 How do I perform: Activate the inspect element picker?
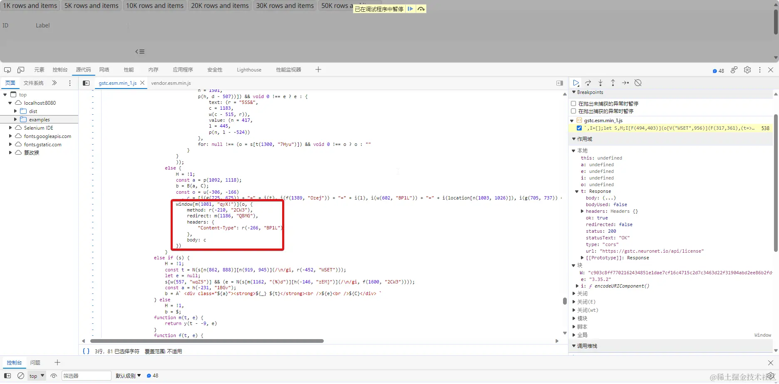pos(7,70)
